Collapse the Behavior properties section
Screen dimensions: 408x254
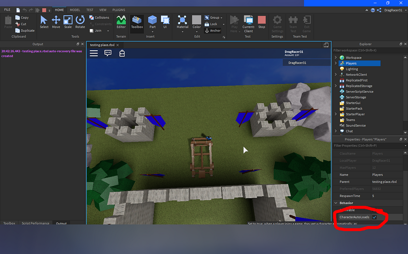tap(336, 203)
